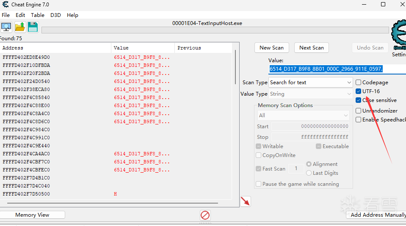Sort by the Value column header
The width and height of the screenshot is (406, 226).
pyautogui.click(x=143, y=48)
